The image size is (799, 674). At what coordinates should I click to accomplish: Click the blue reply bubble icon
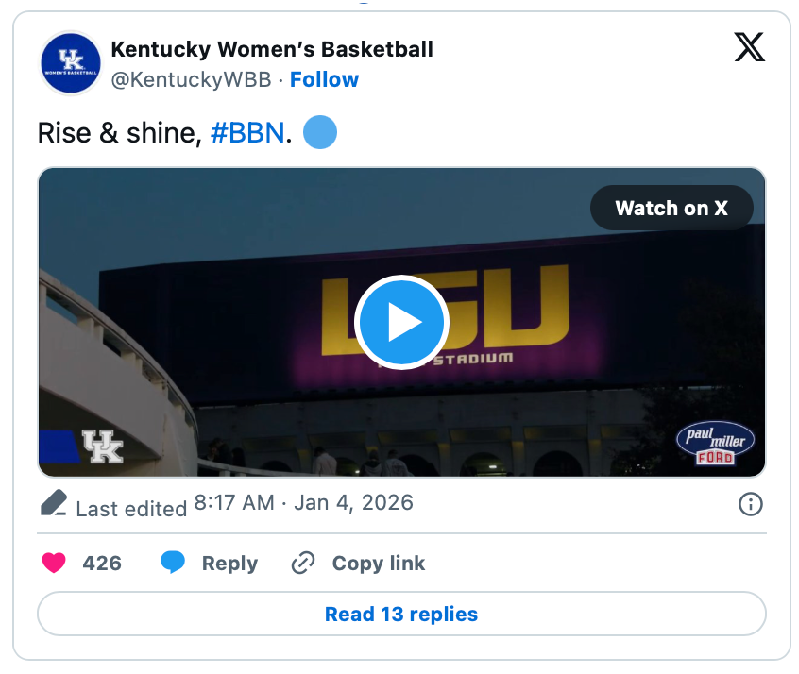pyautogui.click(x=173, y=564)
